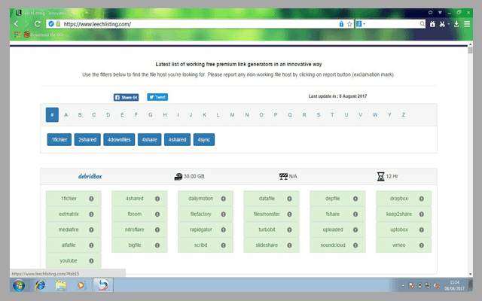Click the 30.00 GB bandwidth value
Image resolution: width=482 pixels, height=301 pixels.
click(x=194, y=176)
